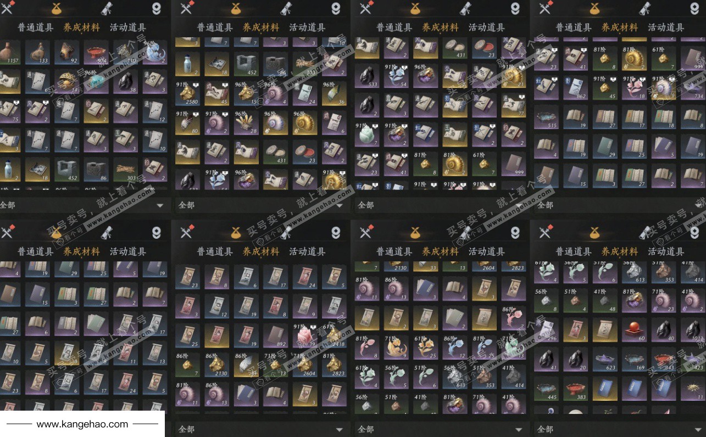
Task: Choose the red orb item with count 60
Action: click(x=635, y=329)
